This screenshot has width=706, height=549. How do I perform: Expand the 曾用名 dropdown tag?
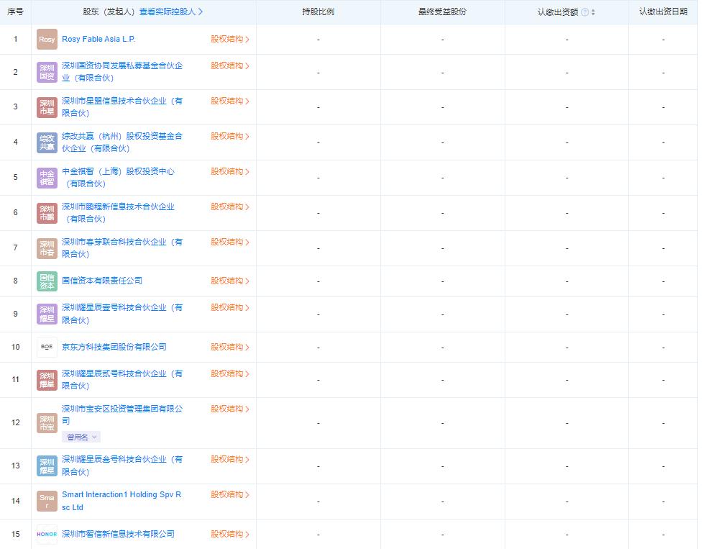click(81, 437)
